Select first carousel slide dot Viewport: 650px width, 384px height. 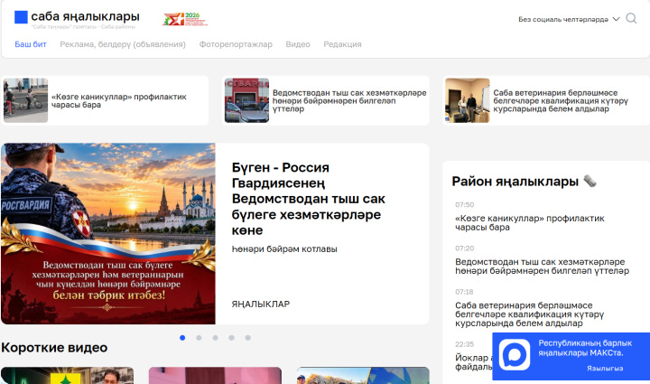point(182,338)
